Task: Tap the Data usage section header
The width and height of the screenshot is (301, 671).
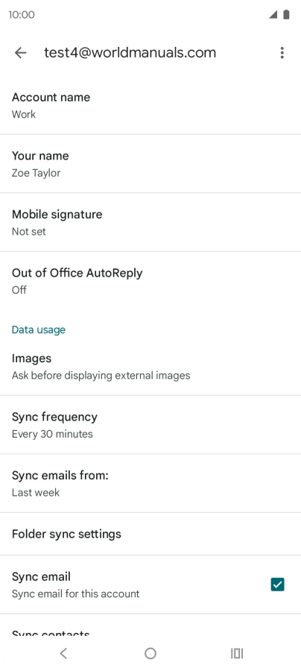Action: pyautogui.click(x=39, y=330)
